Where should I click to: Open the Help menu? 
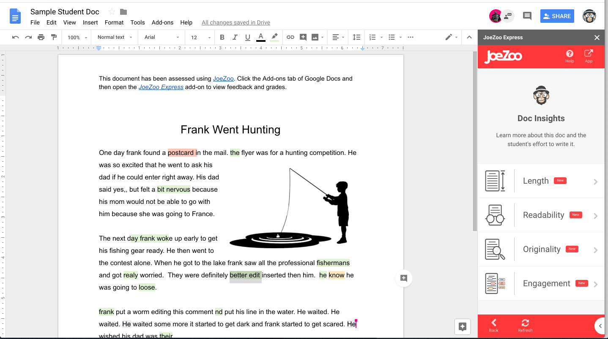(186, 22)
